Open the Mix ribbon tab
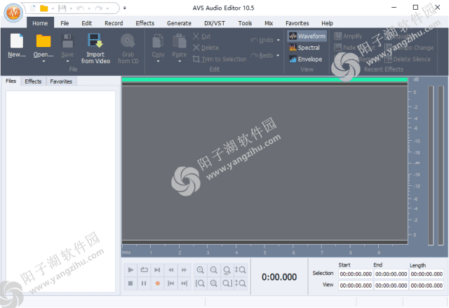 point(269,23)
